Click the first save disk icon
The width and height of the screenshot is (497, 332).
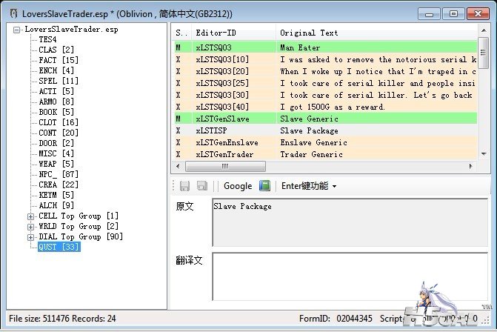[x=184, y=186]
